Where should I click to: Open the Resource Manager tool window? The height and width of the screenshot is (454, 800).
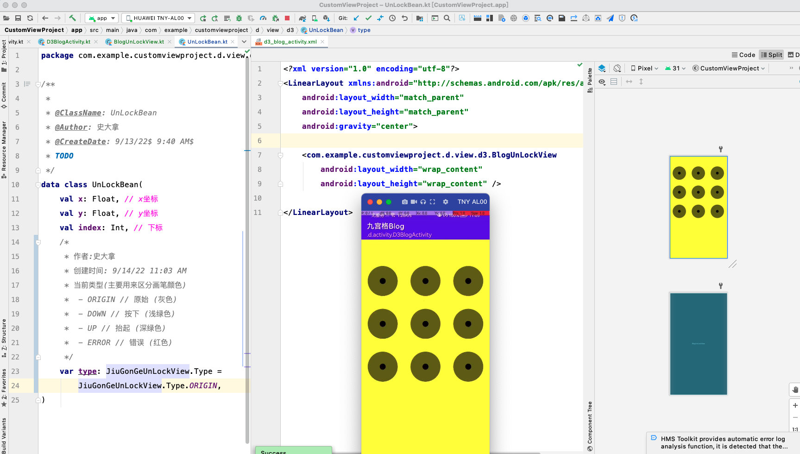(4, 150)
